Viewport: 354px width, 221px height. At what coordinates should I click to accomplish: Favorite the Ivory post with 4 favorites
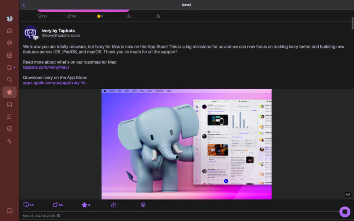point(86,205)
